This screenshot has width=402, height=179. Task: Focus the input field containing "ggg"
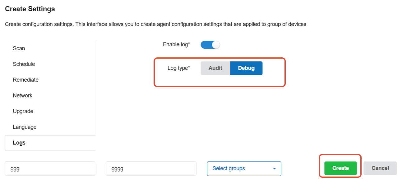[x=50, y=168]
